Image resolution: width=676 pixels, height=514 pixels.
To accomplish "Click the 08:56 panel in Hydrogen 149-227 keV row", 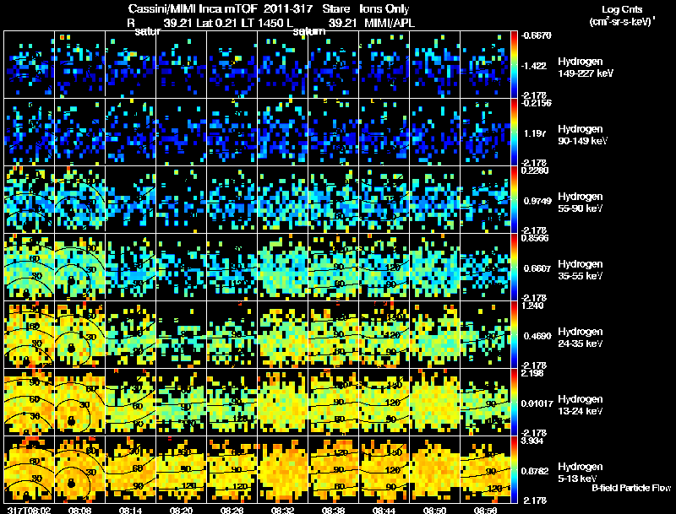I will tap(485, 64).
